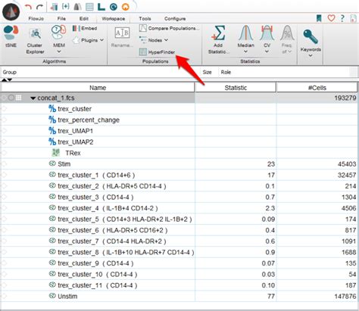Image resolution: width=359 pixels, height=311 pixels.
Task: Open the Configure tab
Action: tap(175, 19)
